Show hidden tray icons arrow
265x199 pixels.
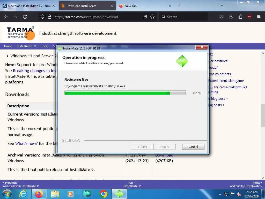tap(220, 194)
